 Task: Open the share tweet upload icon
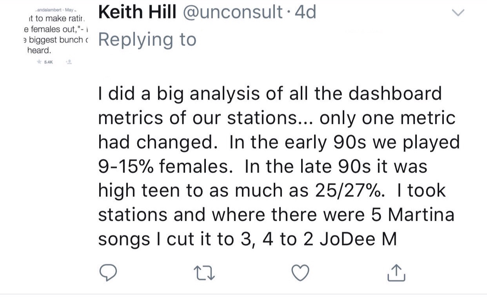(x=396, y=273)
